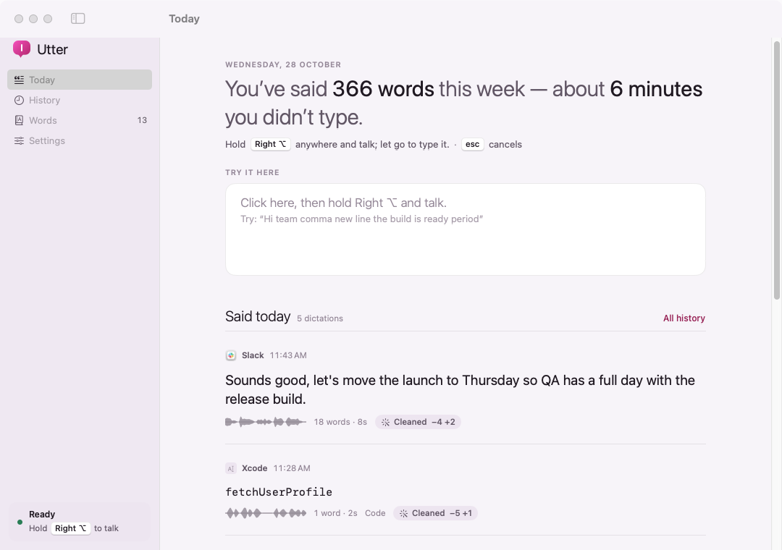
Task: Play the fetchUserProfile waveform
Action: point(265,513)
